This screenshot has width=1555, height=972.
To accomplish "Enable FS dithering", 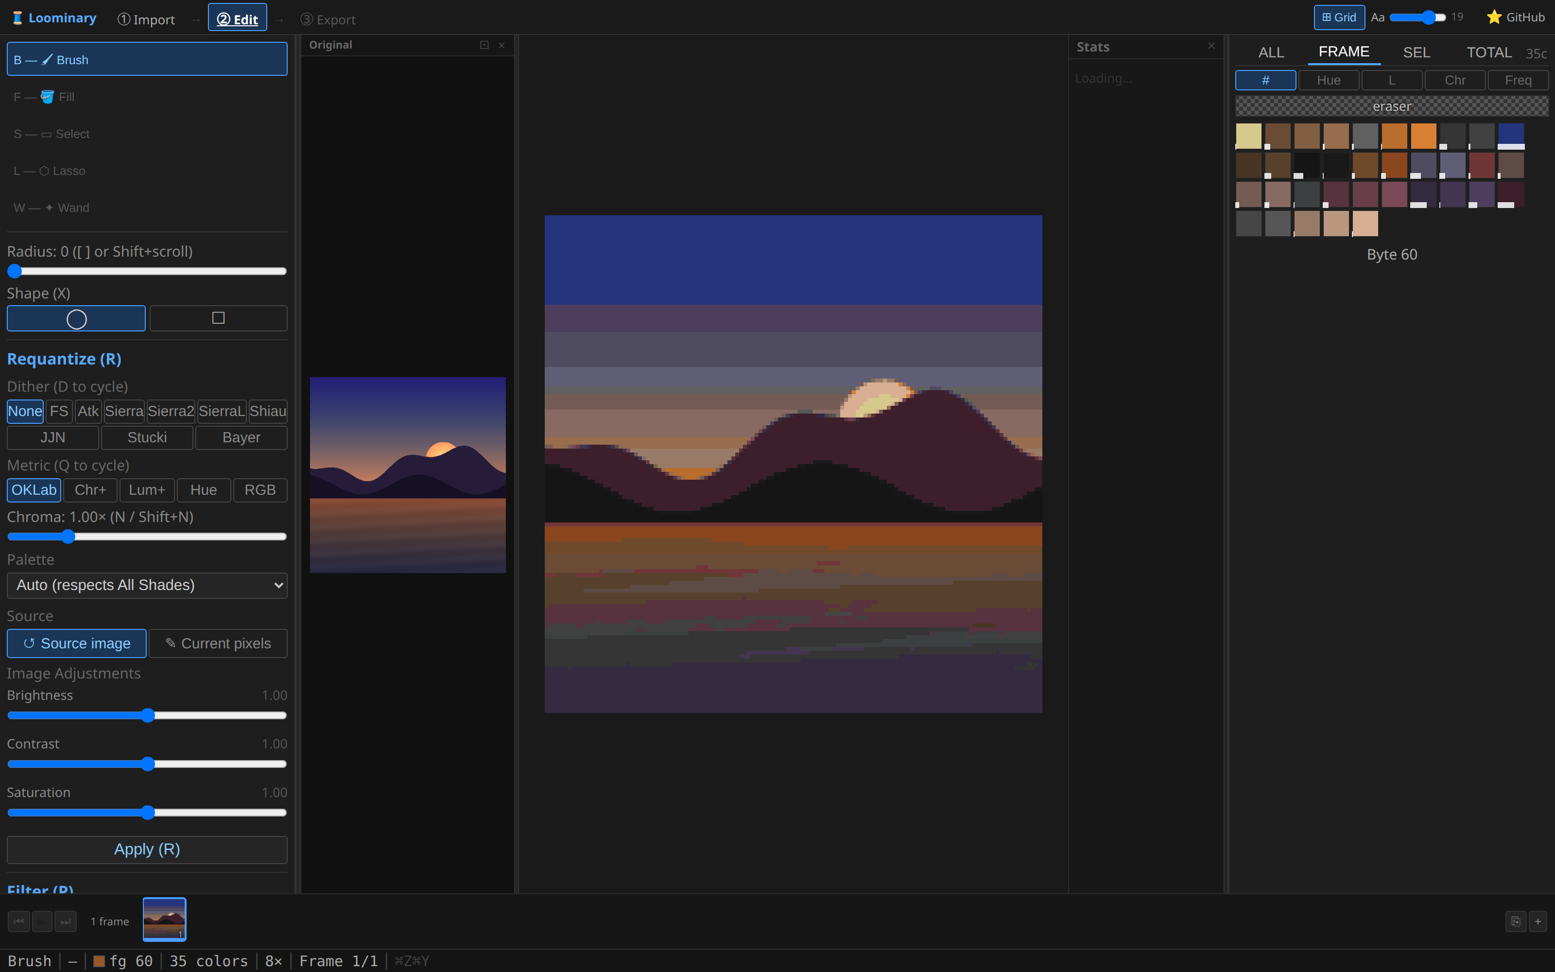I will click(x=58, y=411).
